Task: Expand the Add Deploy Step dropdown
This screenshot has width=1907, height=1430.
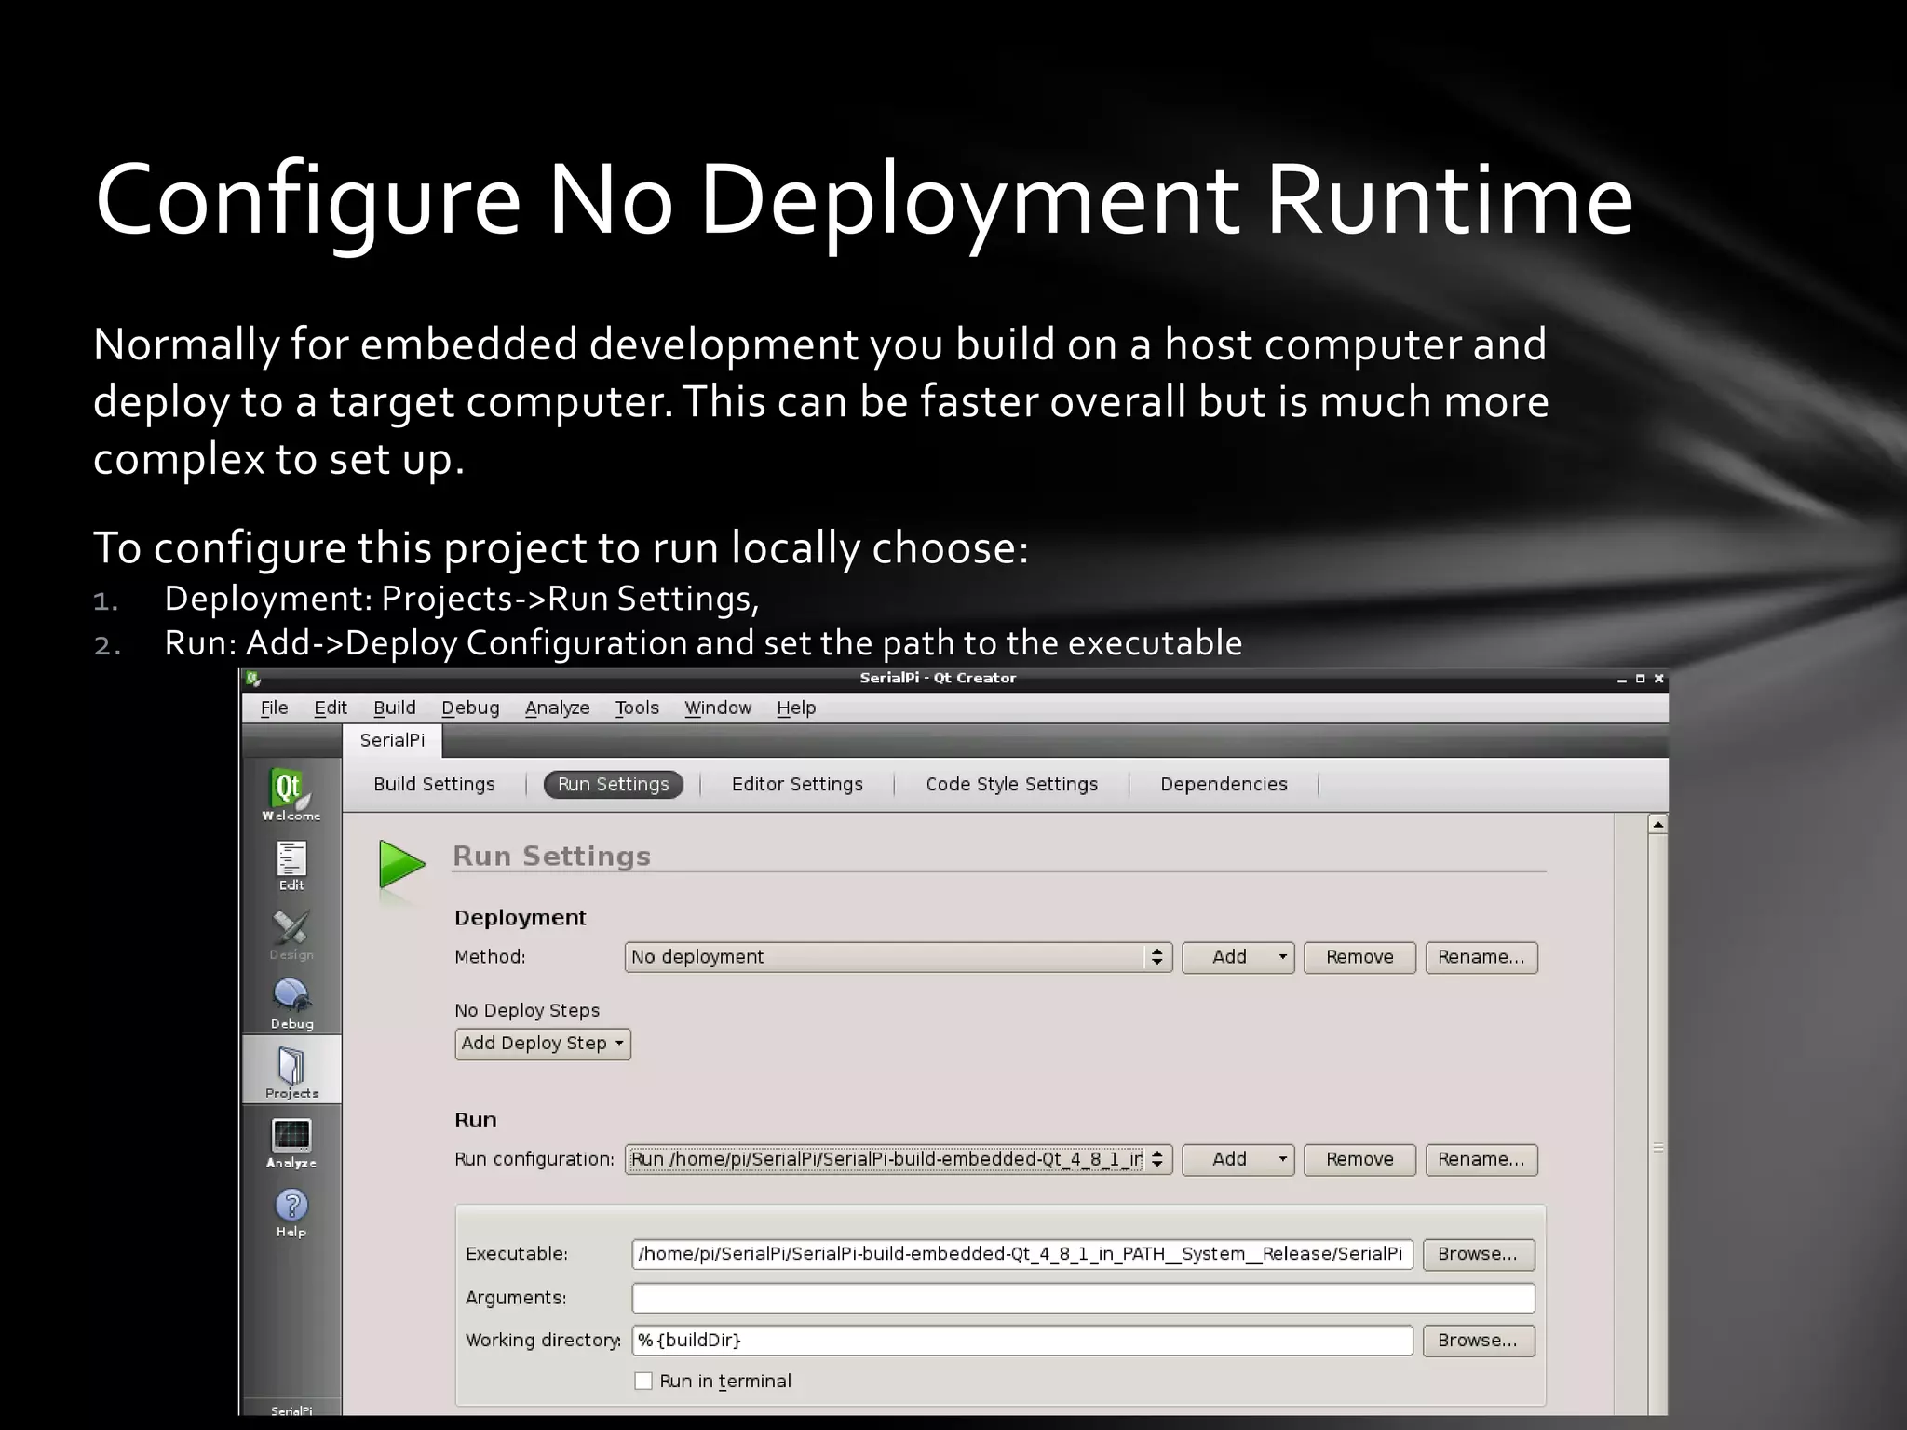Action: click(543, 1044)
